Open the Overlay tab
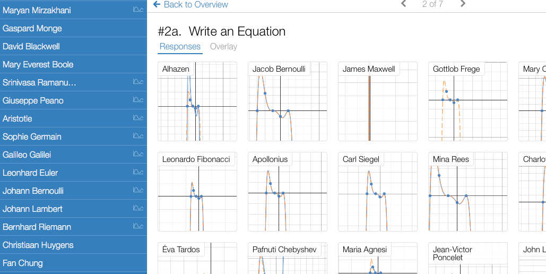The height and width of the screenshot is (274, 546). click(x=223, y=47)
